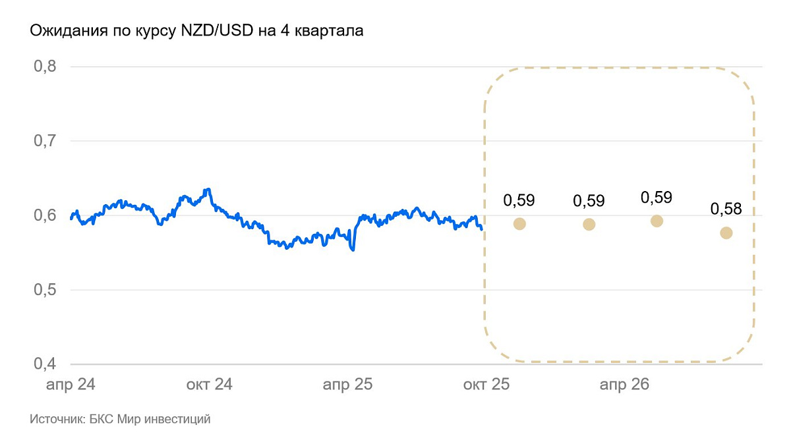
Task: Click the leftmost 0,59 forecast value label
Action: pos(519,200)
